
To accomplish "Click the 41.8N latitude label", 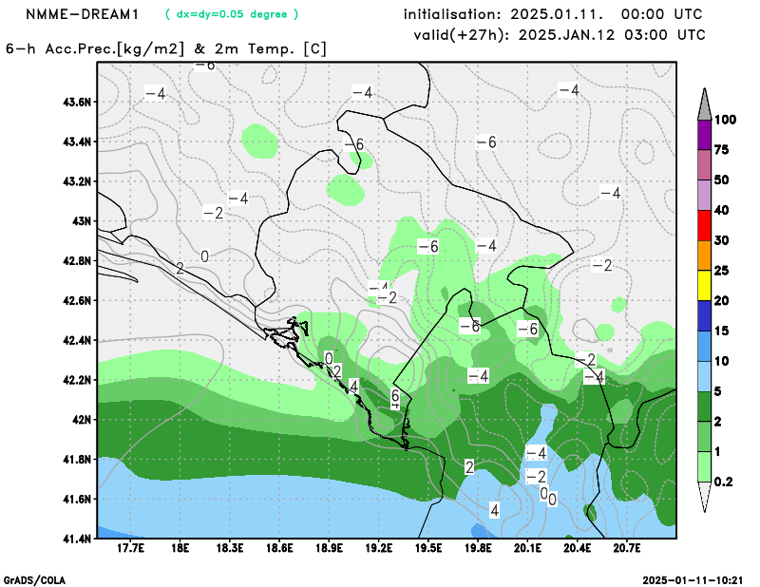I will tap(77, 460).
